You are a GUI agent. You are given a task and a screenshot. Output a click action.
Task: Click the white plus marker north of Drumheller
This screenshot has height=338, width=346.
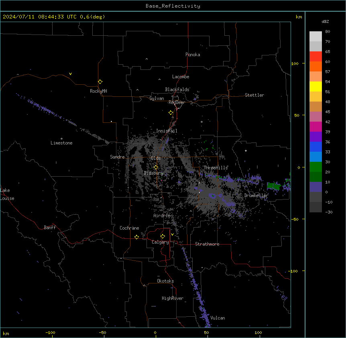[246, 151]
